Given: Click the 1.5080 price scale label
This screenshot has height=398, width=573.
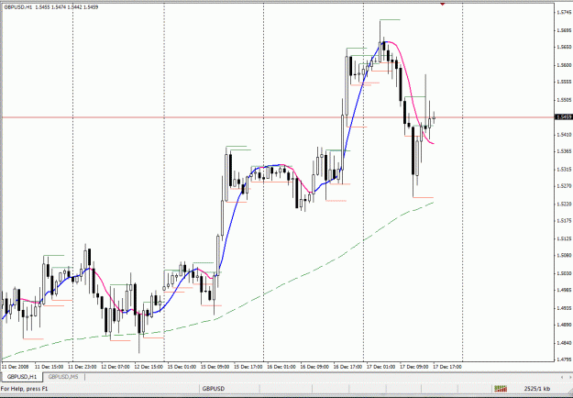Looking at the screenshot, I should coord(564,256).
